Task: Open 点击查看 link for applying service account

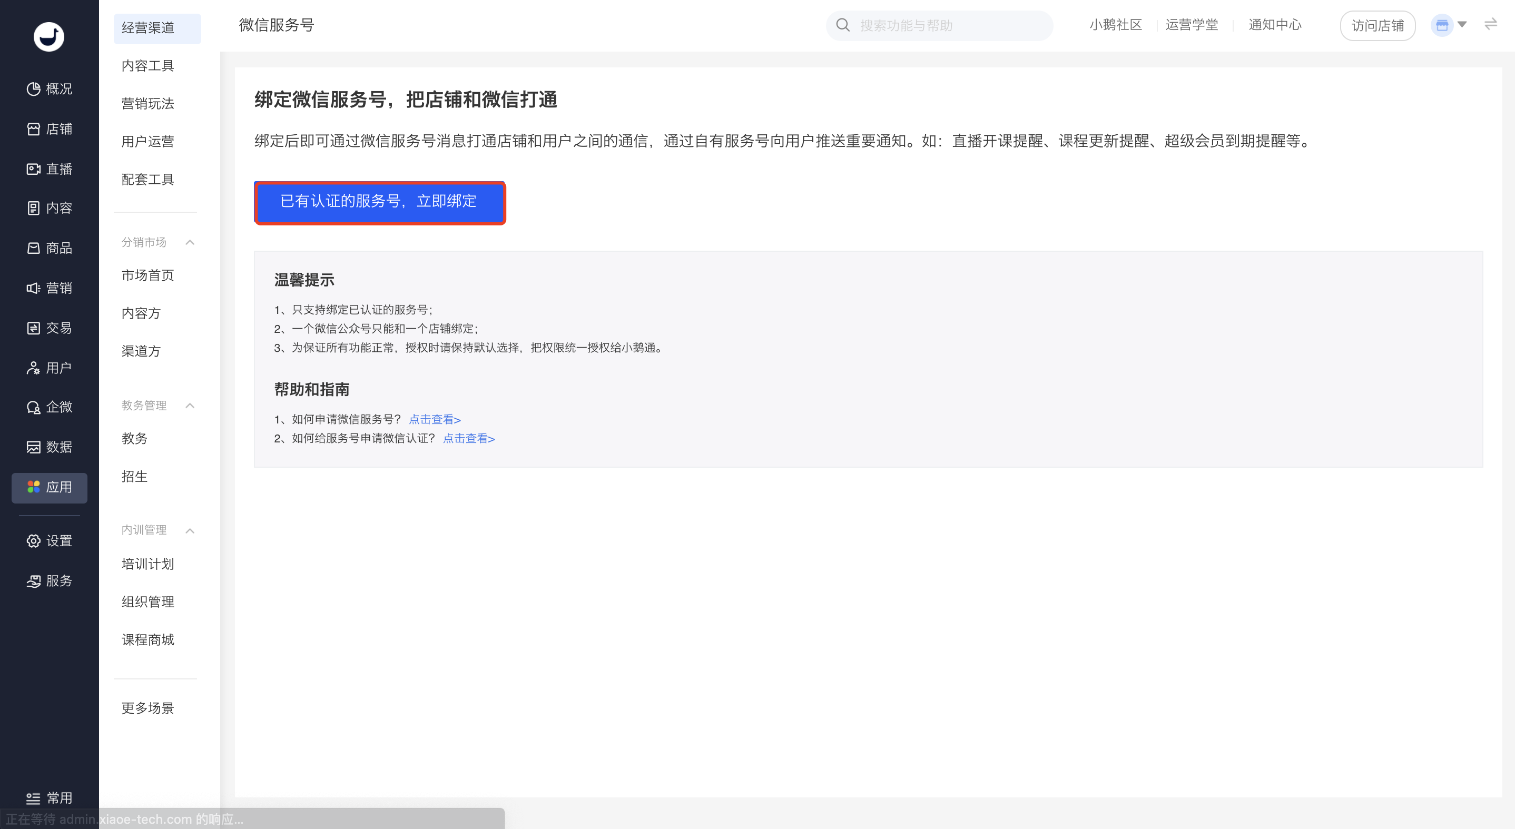Action: [x=435, y=419]
